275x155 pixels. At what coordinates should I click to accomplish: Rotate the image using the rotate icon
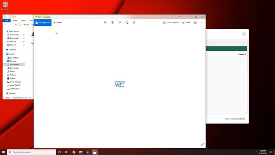[127, 22]
